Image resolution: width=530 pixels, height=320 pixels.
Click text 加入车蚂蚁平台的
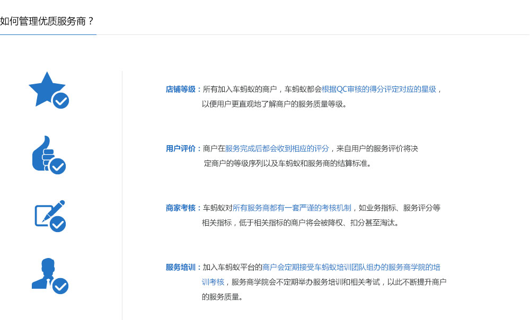[x=233, y=268]
